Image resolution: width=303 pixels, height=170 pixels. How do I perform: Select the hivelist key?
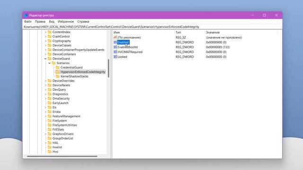pyautogui.click(x=57, y=147)
